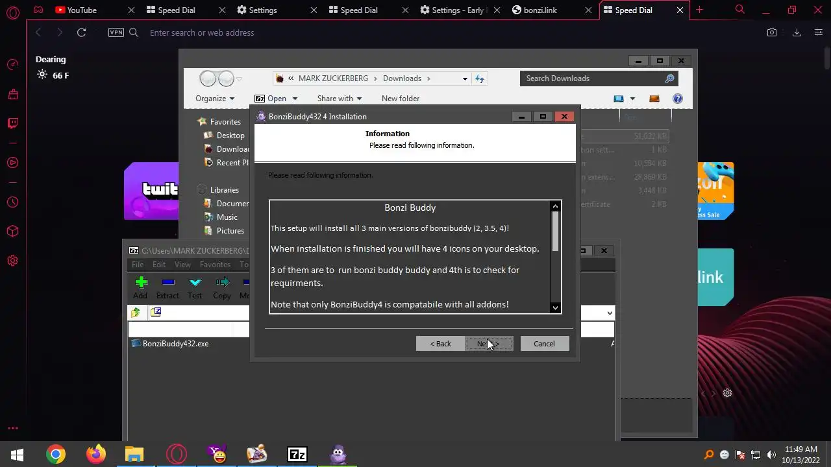Open 7-Zip Edit menu

coord(159,265)
